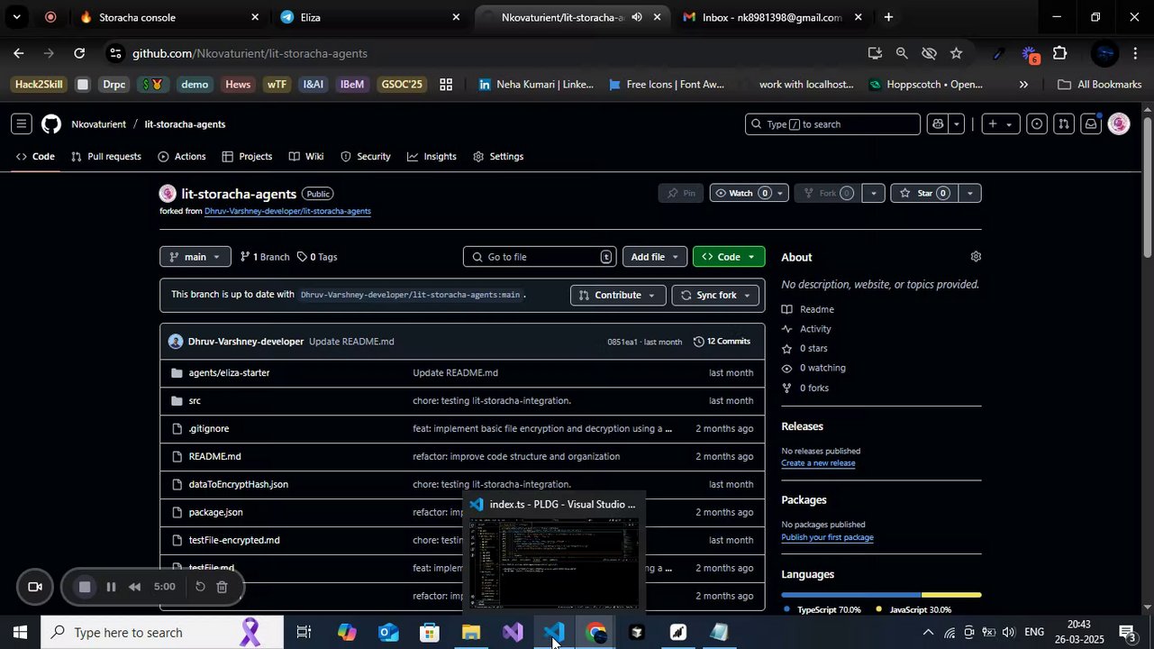Viewport: 1154px width, 649px height.
Task: Mute the lit-storacha-agents browser tab audio
Action: 637,17
